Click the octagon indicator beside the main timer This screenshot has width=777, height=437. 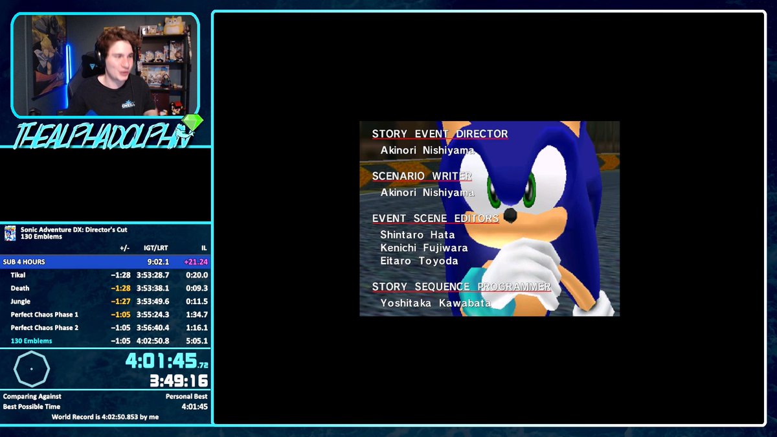tap(31, 369)
